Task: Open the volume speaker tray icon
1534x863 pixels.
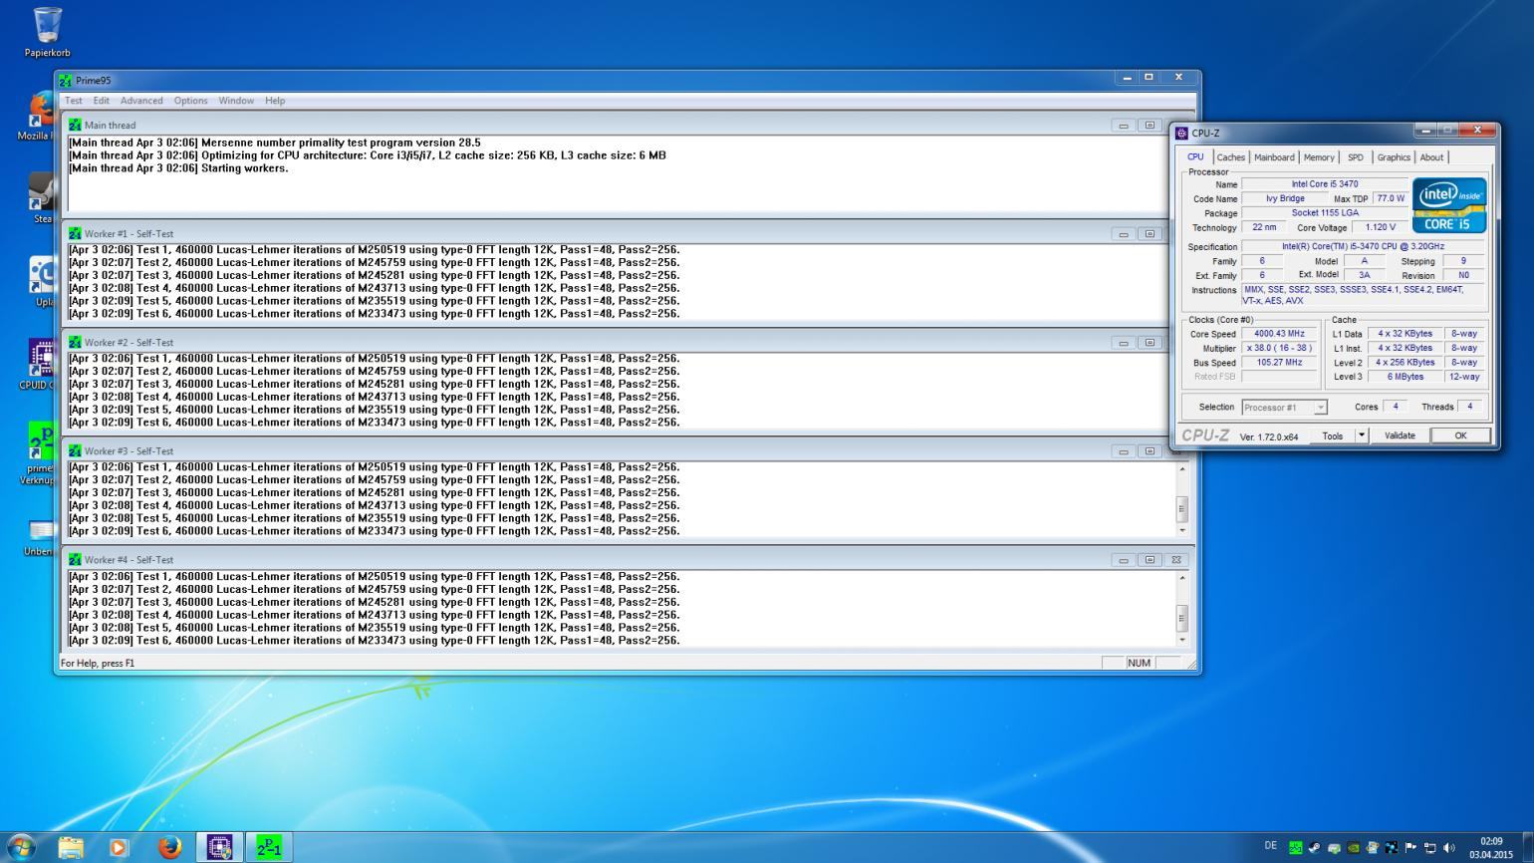Action: tap(1449, 847)
